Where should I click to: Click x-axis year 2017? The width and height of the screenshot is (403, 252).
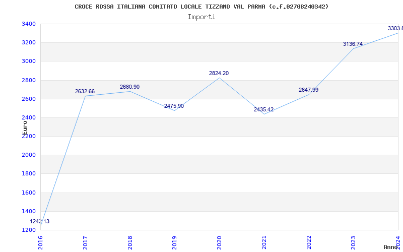point(85,243)
